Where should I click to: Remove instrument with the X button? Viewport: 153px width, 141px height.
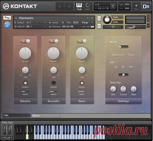[x=148, y=16]
